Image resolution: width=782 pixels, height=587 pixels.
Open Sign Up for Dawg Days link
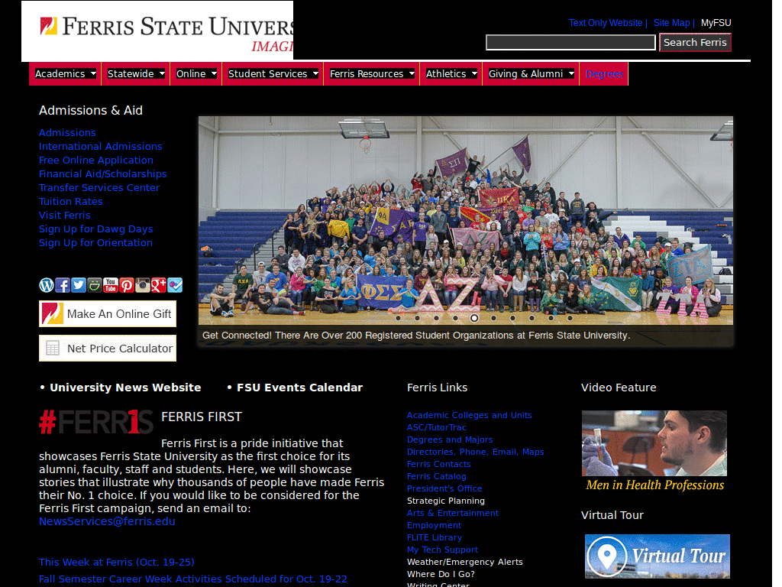95,229
